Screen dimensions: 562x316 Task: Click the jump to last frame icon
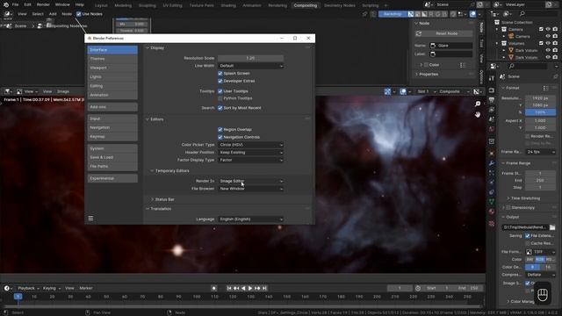264,288
